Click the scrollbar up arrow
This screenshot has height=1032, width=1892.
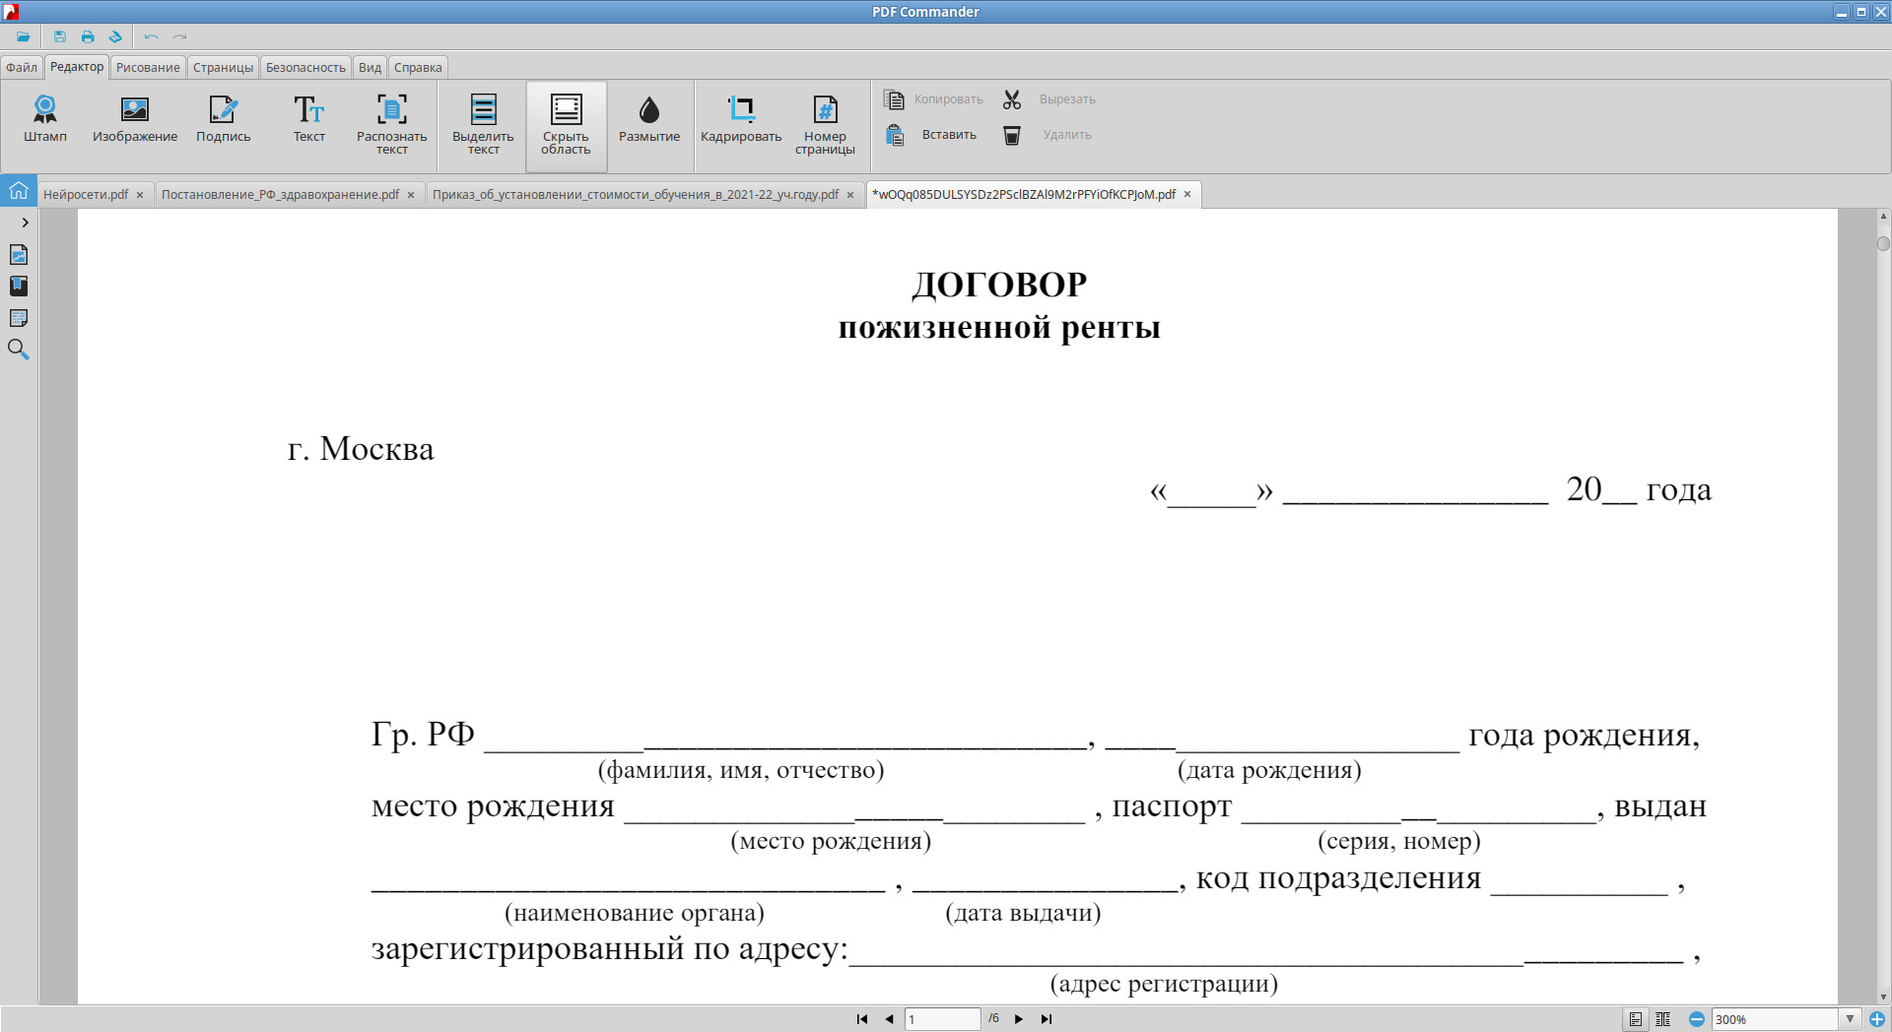point(1883,216)
